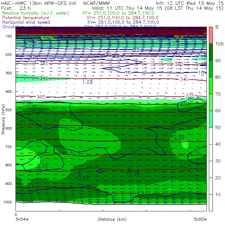This screenshot has width=225, height=225.
Task: Click the "Valid: 11 UTC Thu 14 May 15" text
Action: (127, 8)
